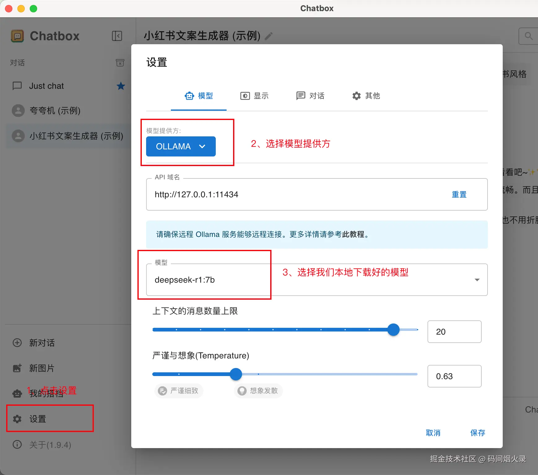Select the 模型 settings tab
538x475 pixels.
tap(199, 96)
